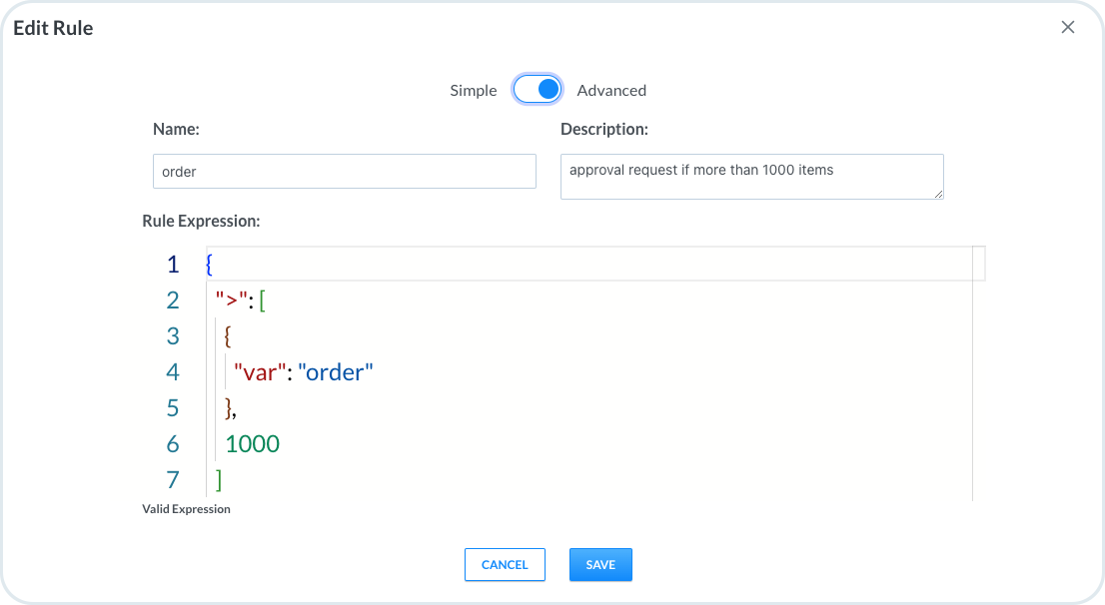Focus the Name input containing "order"
Viewport: 1105px width, 605px height.
click(x=345, y=171)
